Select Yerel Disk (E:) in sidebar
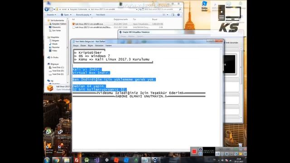Viewport: 290px width, 163px height. click(x=56, y=74)
